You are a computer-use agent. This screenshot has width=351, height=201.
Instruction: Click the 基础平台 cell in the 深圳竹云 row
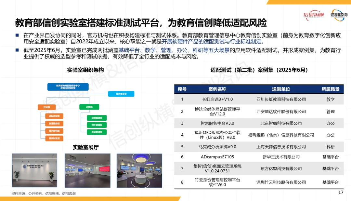coord(331,182)
